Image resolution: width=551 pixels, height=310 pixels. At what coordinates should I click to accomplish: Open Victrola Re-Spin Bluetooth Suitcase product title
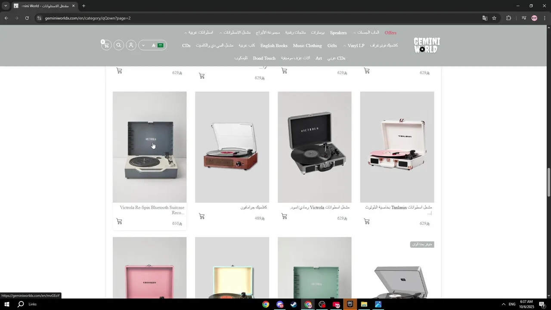pos(152,210)
